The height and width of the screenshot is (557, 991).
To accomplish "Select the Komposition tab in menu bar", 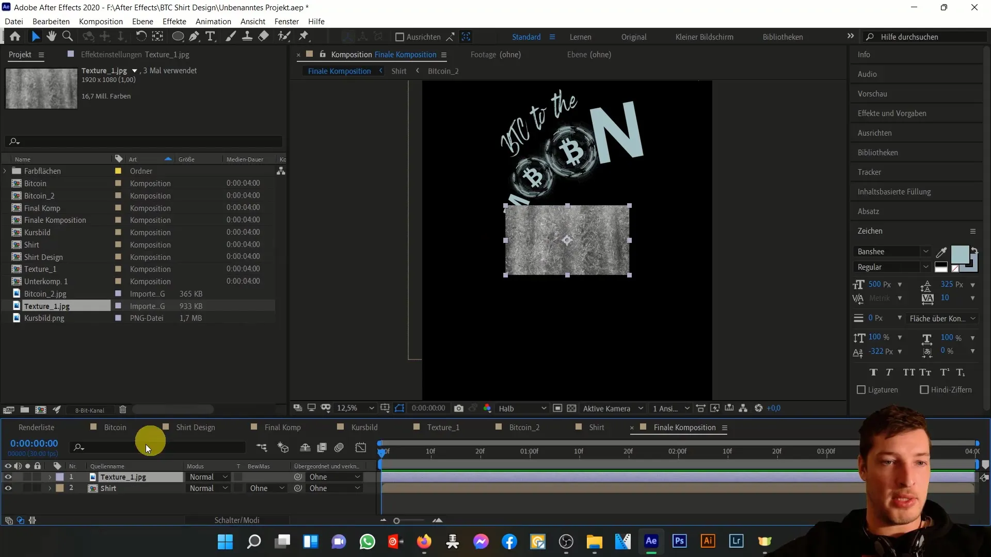I will (100, 21).
